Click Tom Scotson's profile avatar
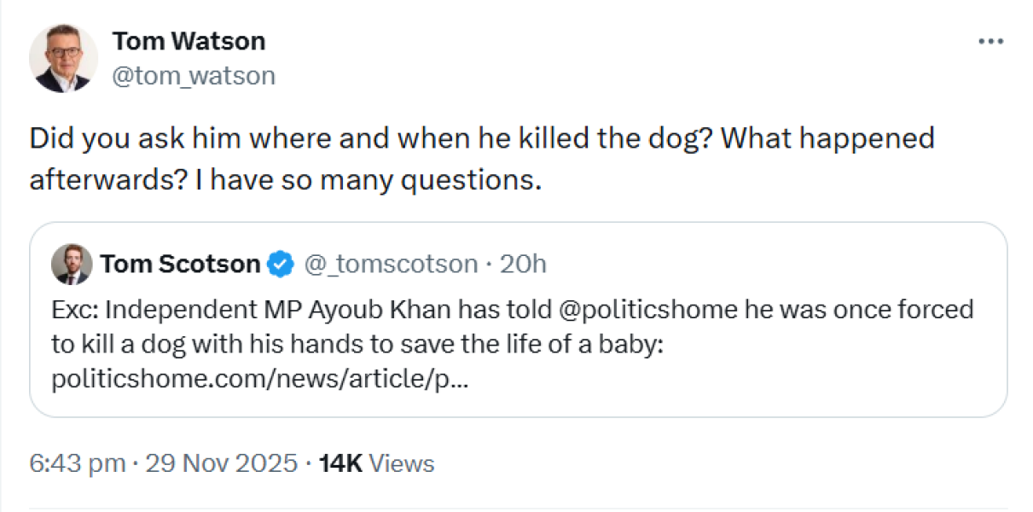The image size is (1033, 512). click(x=72, y=264)
